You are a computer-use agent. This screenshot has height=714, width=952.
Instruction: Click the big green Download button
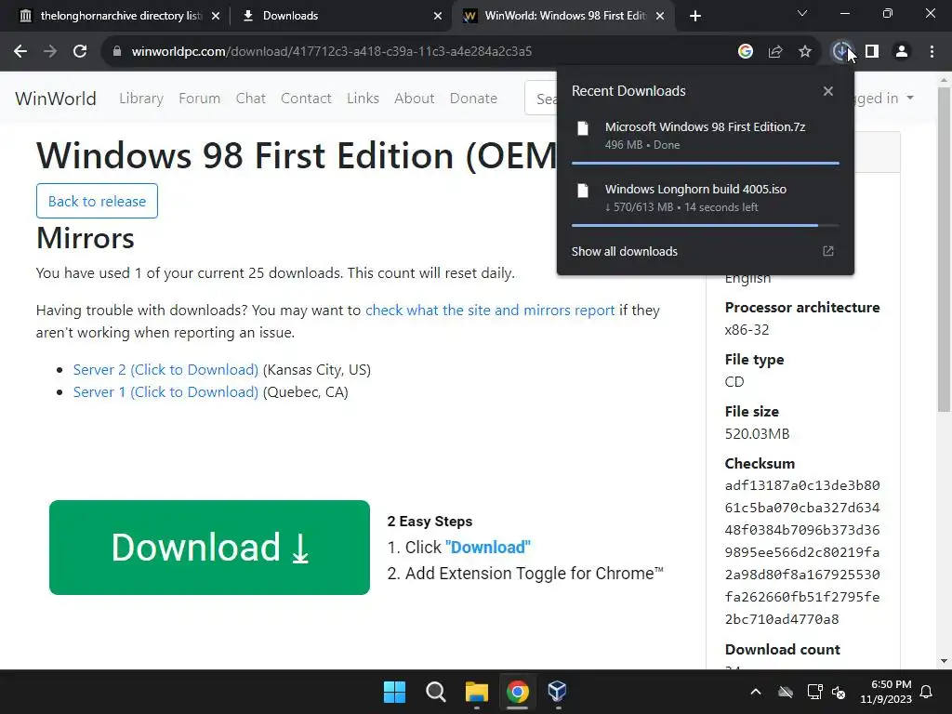point(209,548)
